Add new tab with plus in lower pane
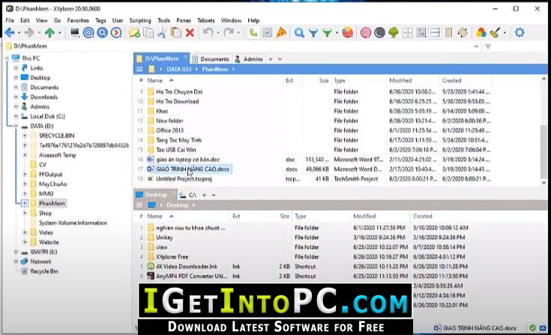 coord(204,195)
